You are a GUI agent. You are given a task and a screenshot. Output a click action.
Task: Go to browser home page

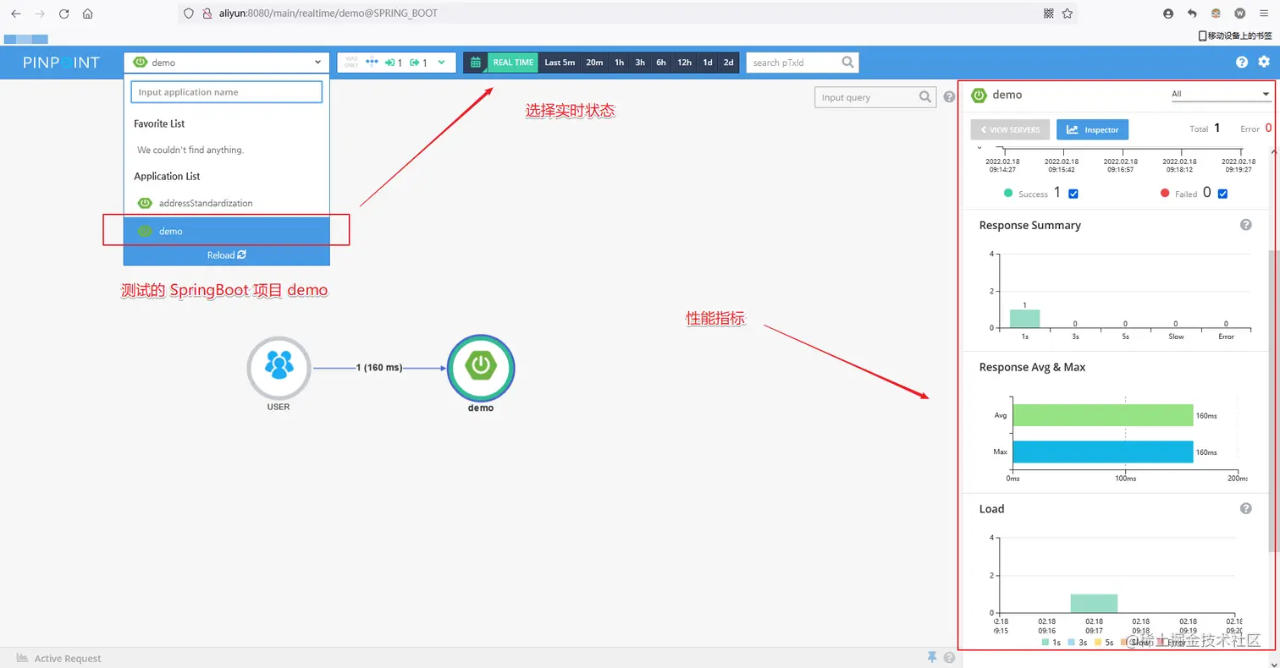tap(88, 14)
